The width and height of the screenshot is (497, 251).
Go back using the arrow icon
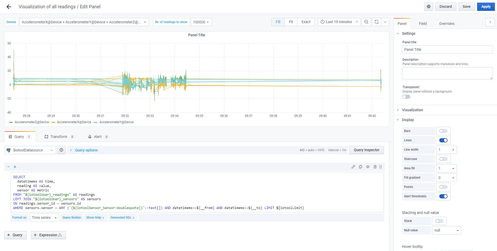pos(9,7)
